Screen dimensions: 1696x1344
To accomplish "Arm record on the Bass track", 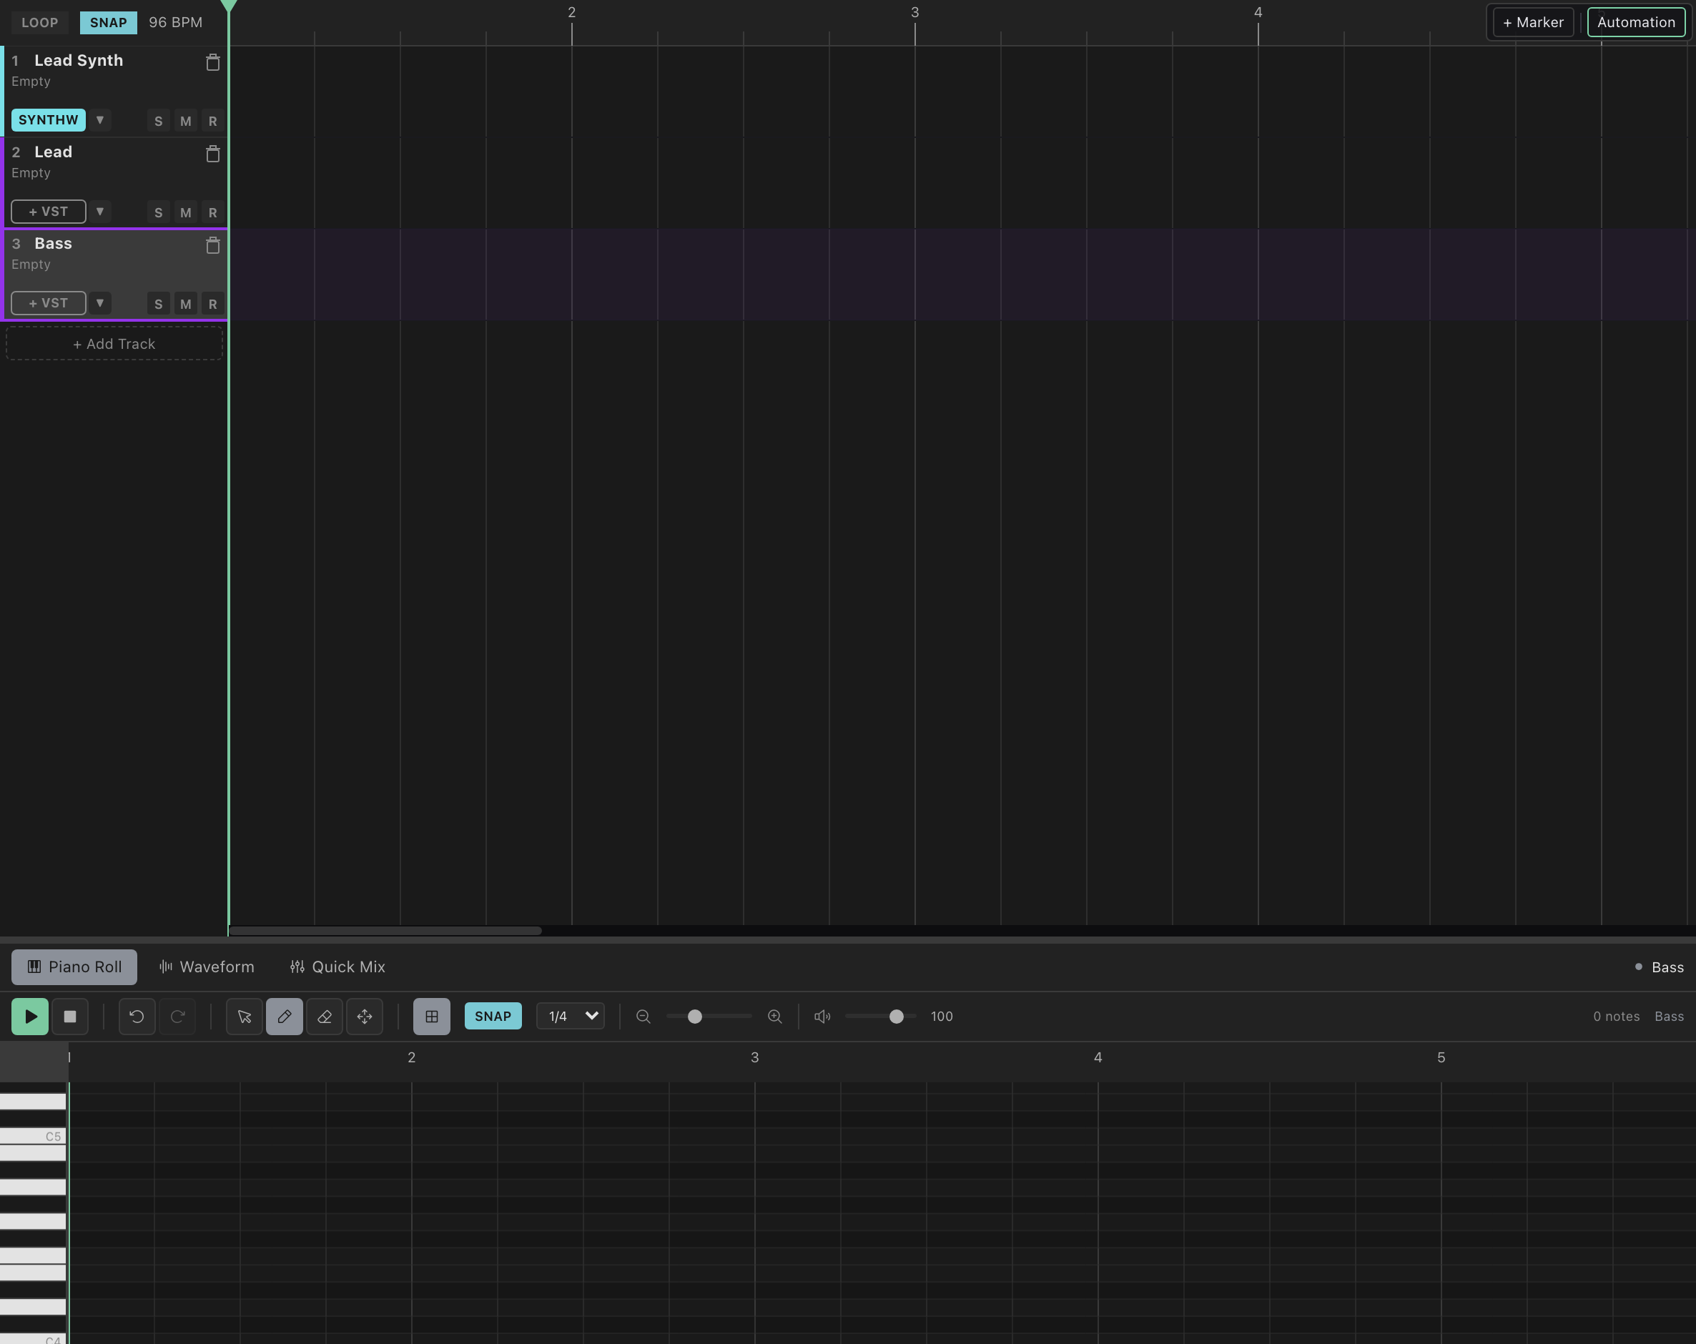I will click(212, 304).
